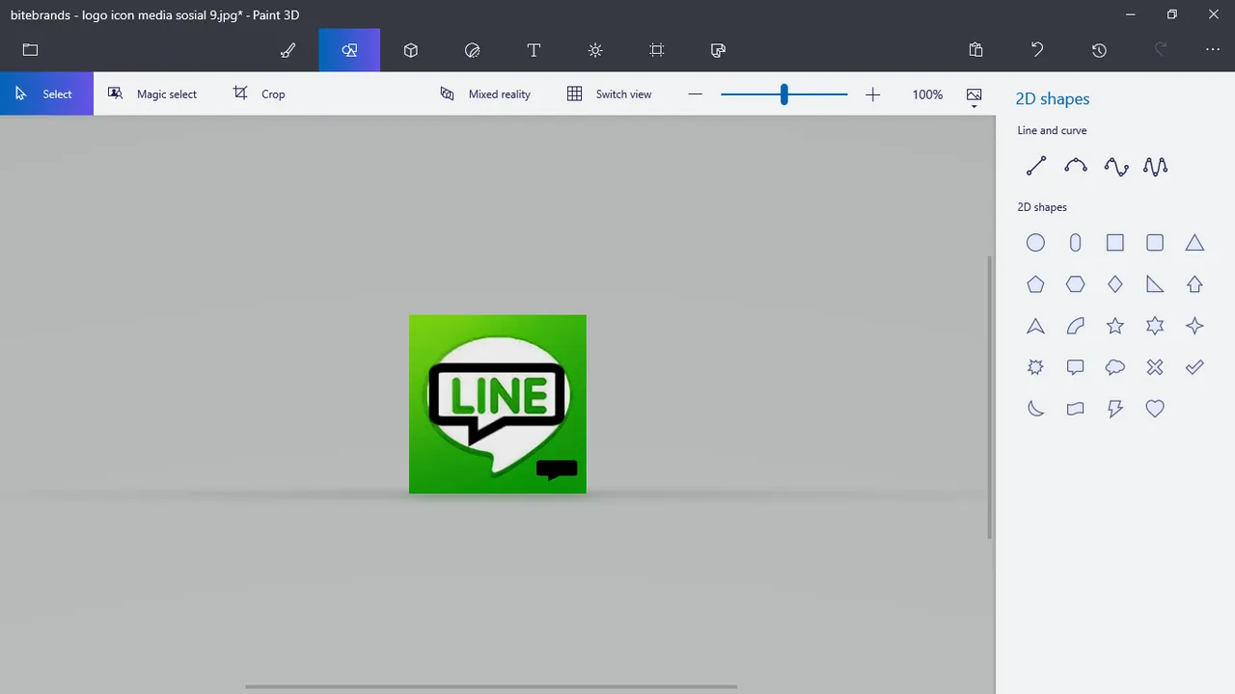Open the Effects tab

(595, 50)
